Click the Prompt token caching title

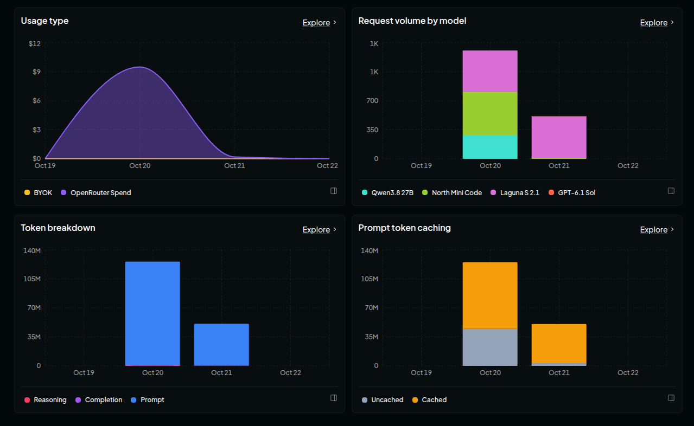click(404, 228)
